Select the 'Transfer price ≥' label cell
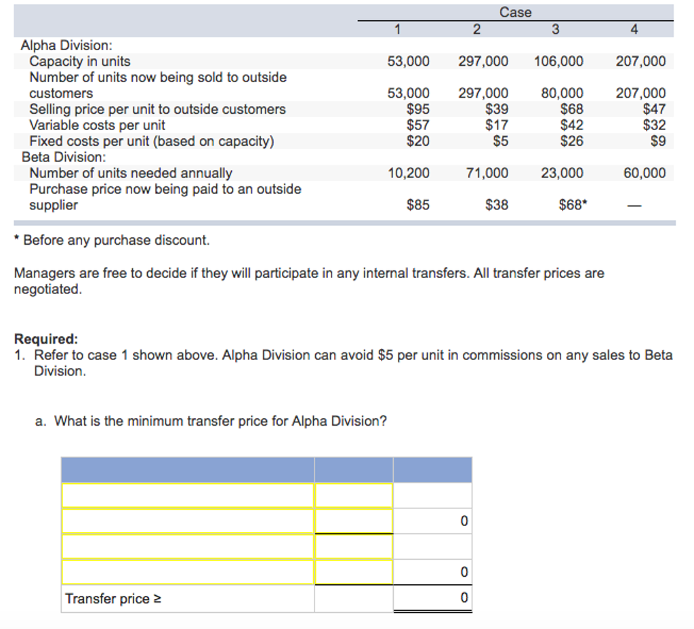The image size is (694, 629). click(188, 598)
